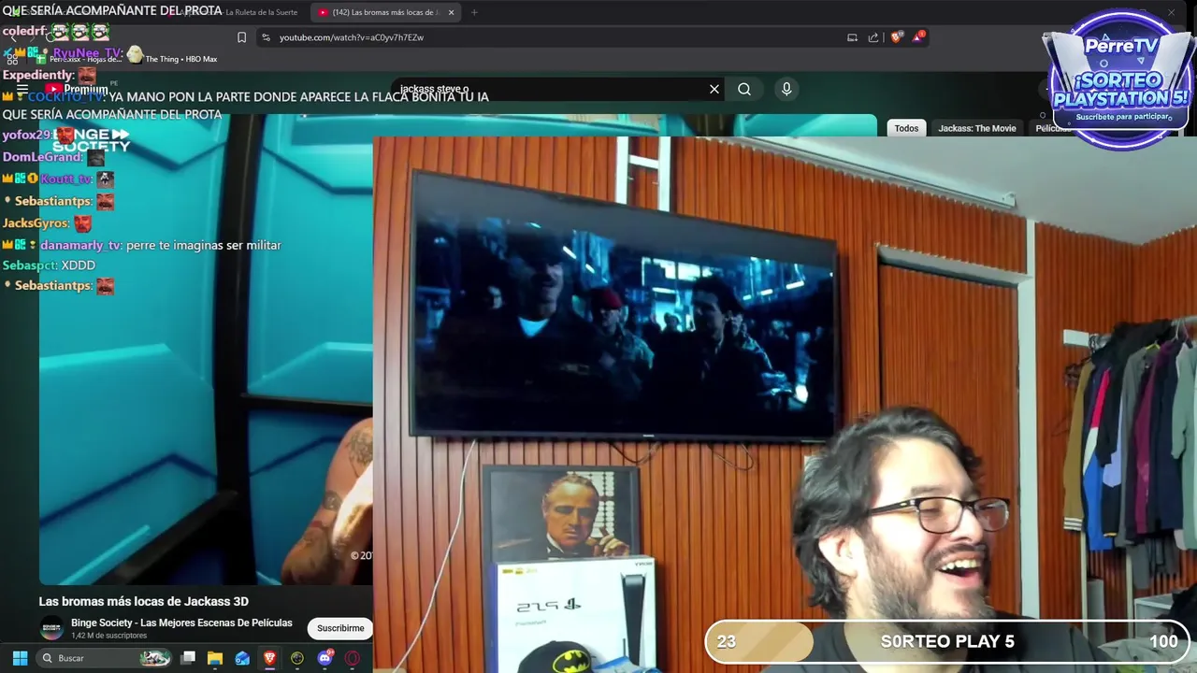This screenshot has height=673, width=1197.
Task: Click the video title Las bromas más locas
Action: 143,601
